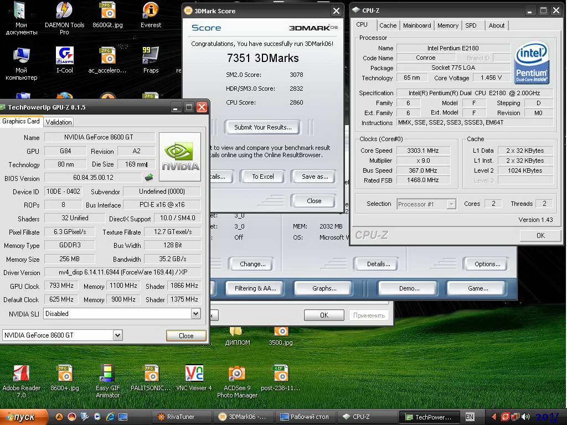Image resolution: width=567 pixels, height=425 pixels.
Task: Click Submit Your Results button
Action: [262, 127]
